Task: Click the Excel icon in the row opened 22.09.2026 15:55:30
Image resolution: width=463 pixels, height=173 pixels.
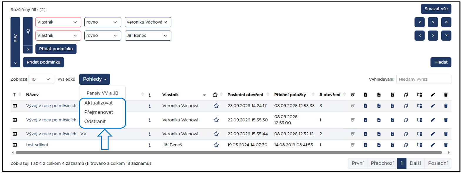Action: point(392,120)
